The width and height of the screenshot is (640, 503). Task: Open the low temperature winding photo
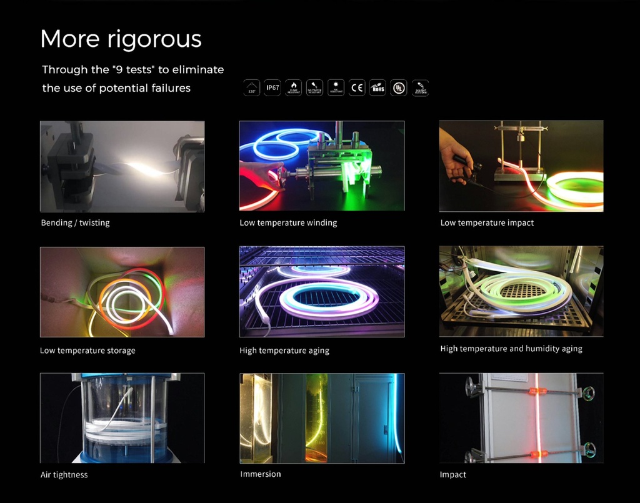pos(322,166)
